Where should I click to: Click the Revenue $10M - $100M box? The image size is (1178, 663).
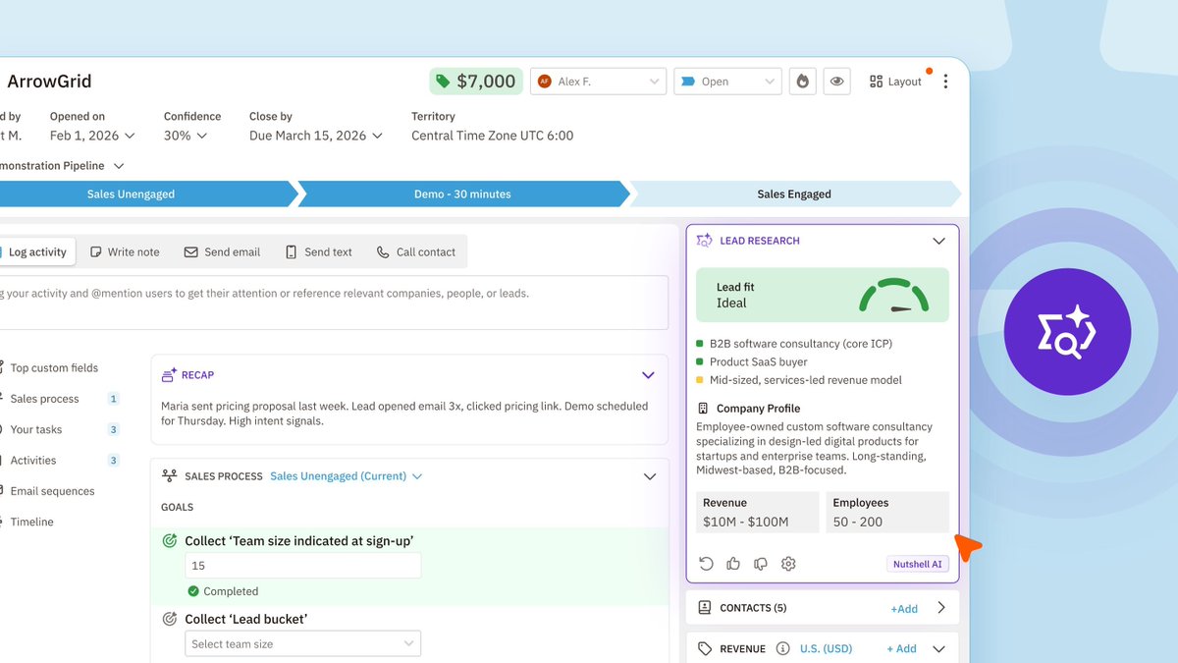click(758, 512)
